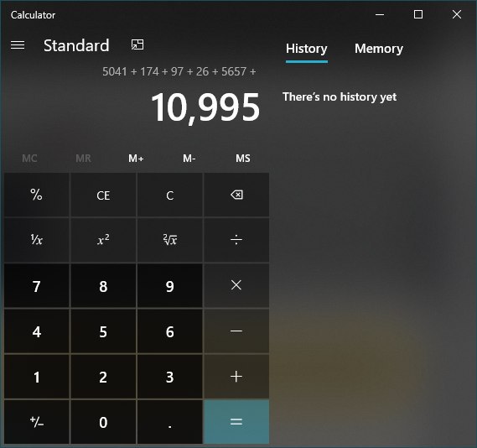Viewport: 477px width, 448px height.
Task: Apply the square root function
Action: coord(169,240)
